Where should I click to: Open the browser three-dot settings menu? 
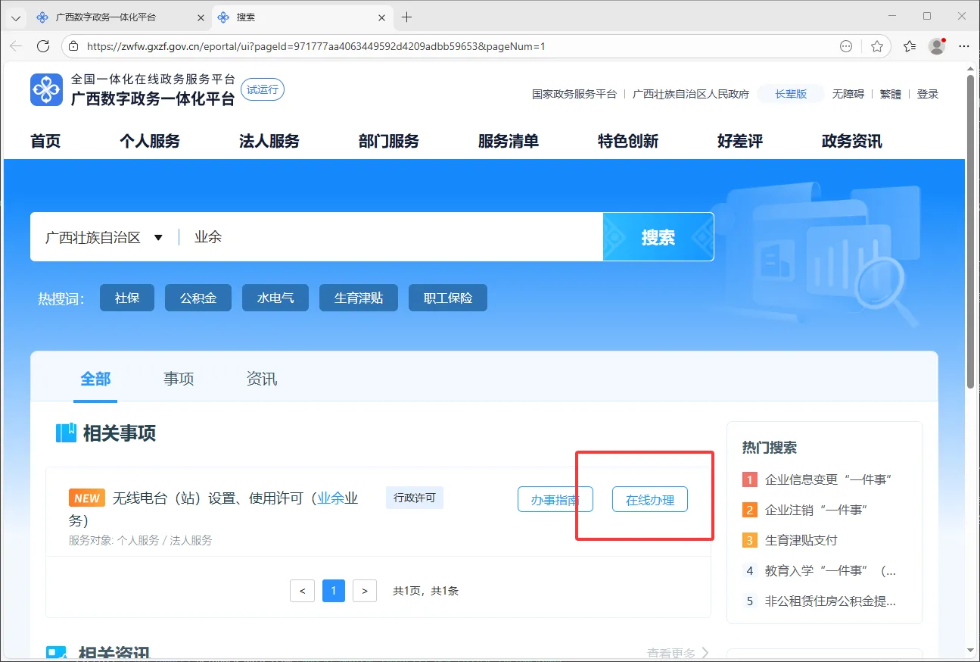[x=964, y=46]
